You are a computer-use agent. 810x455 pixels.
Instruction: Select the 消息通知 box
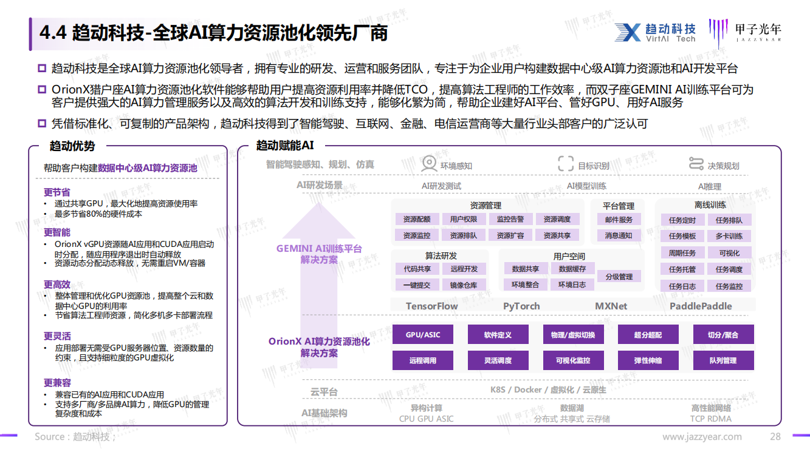pos(619,235)
